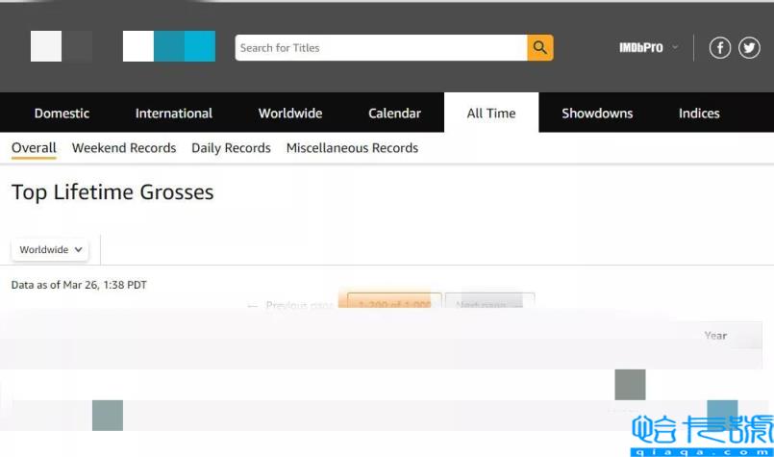Click the Search for Titles field
The image size is (774, 457).
click(x=381, y=47)
